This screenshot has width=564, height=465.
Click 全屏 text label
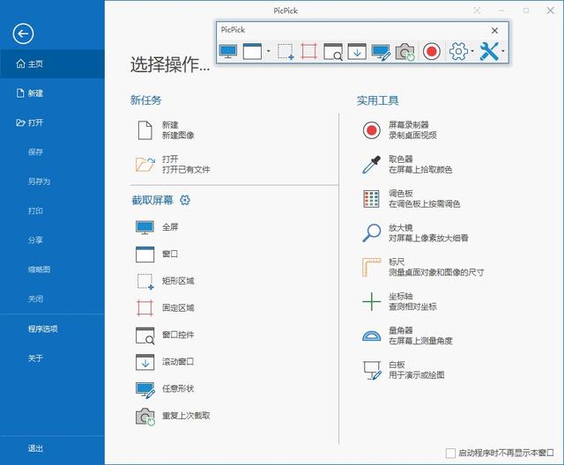(x=170, y=227)
